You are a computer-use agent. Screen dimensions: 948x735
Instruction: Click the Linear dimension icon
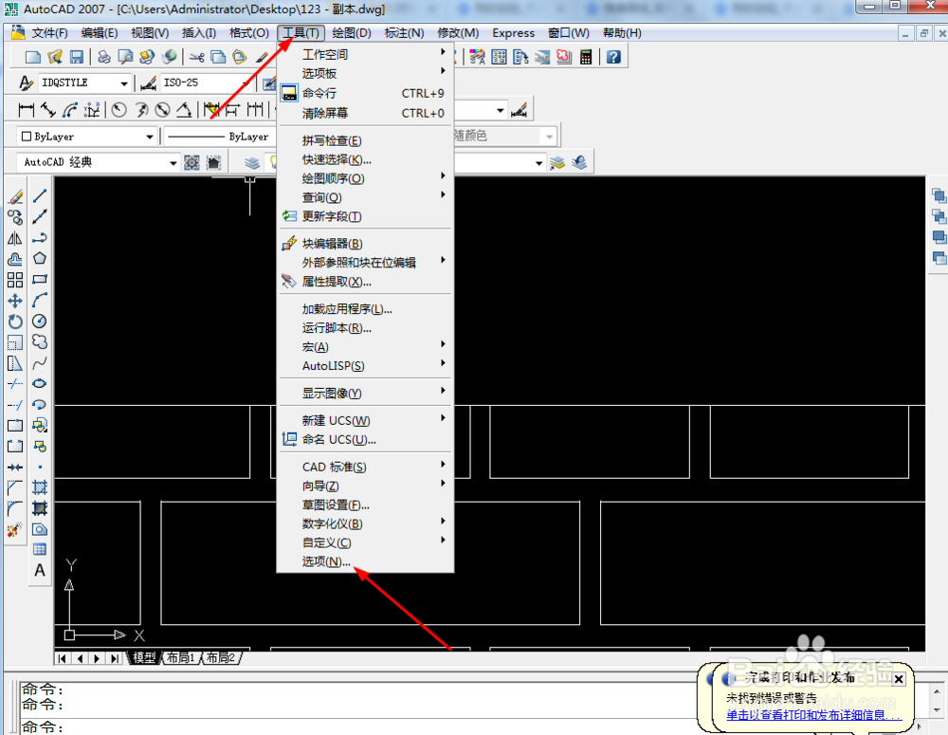(x=26, y=110)
